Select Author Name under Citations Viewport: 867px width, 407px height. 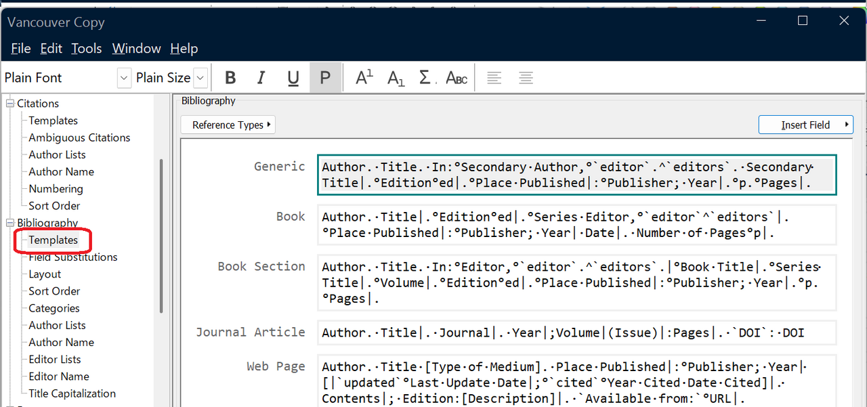tap(61, 172)
